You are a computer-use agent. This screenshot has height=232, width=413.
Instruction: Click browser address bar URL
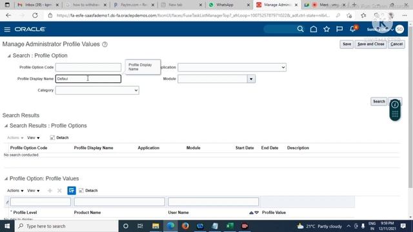[193, 15]
